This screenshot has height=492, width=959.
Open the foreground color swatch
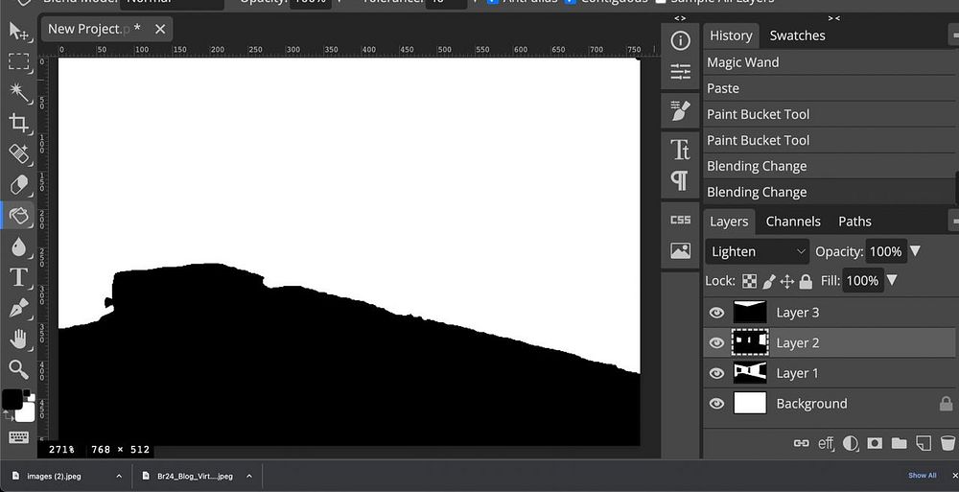click(x=12, y=399)
